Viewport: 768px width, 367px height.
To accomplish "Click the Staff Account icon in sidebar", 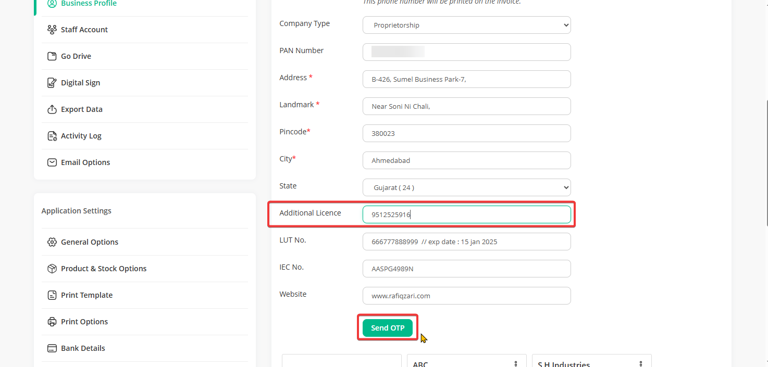I will click(52, 30).
